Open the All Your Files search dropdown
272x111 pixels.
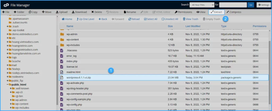(202, 5)
